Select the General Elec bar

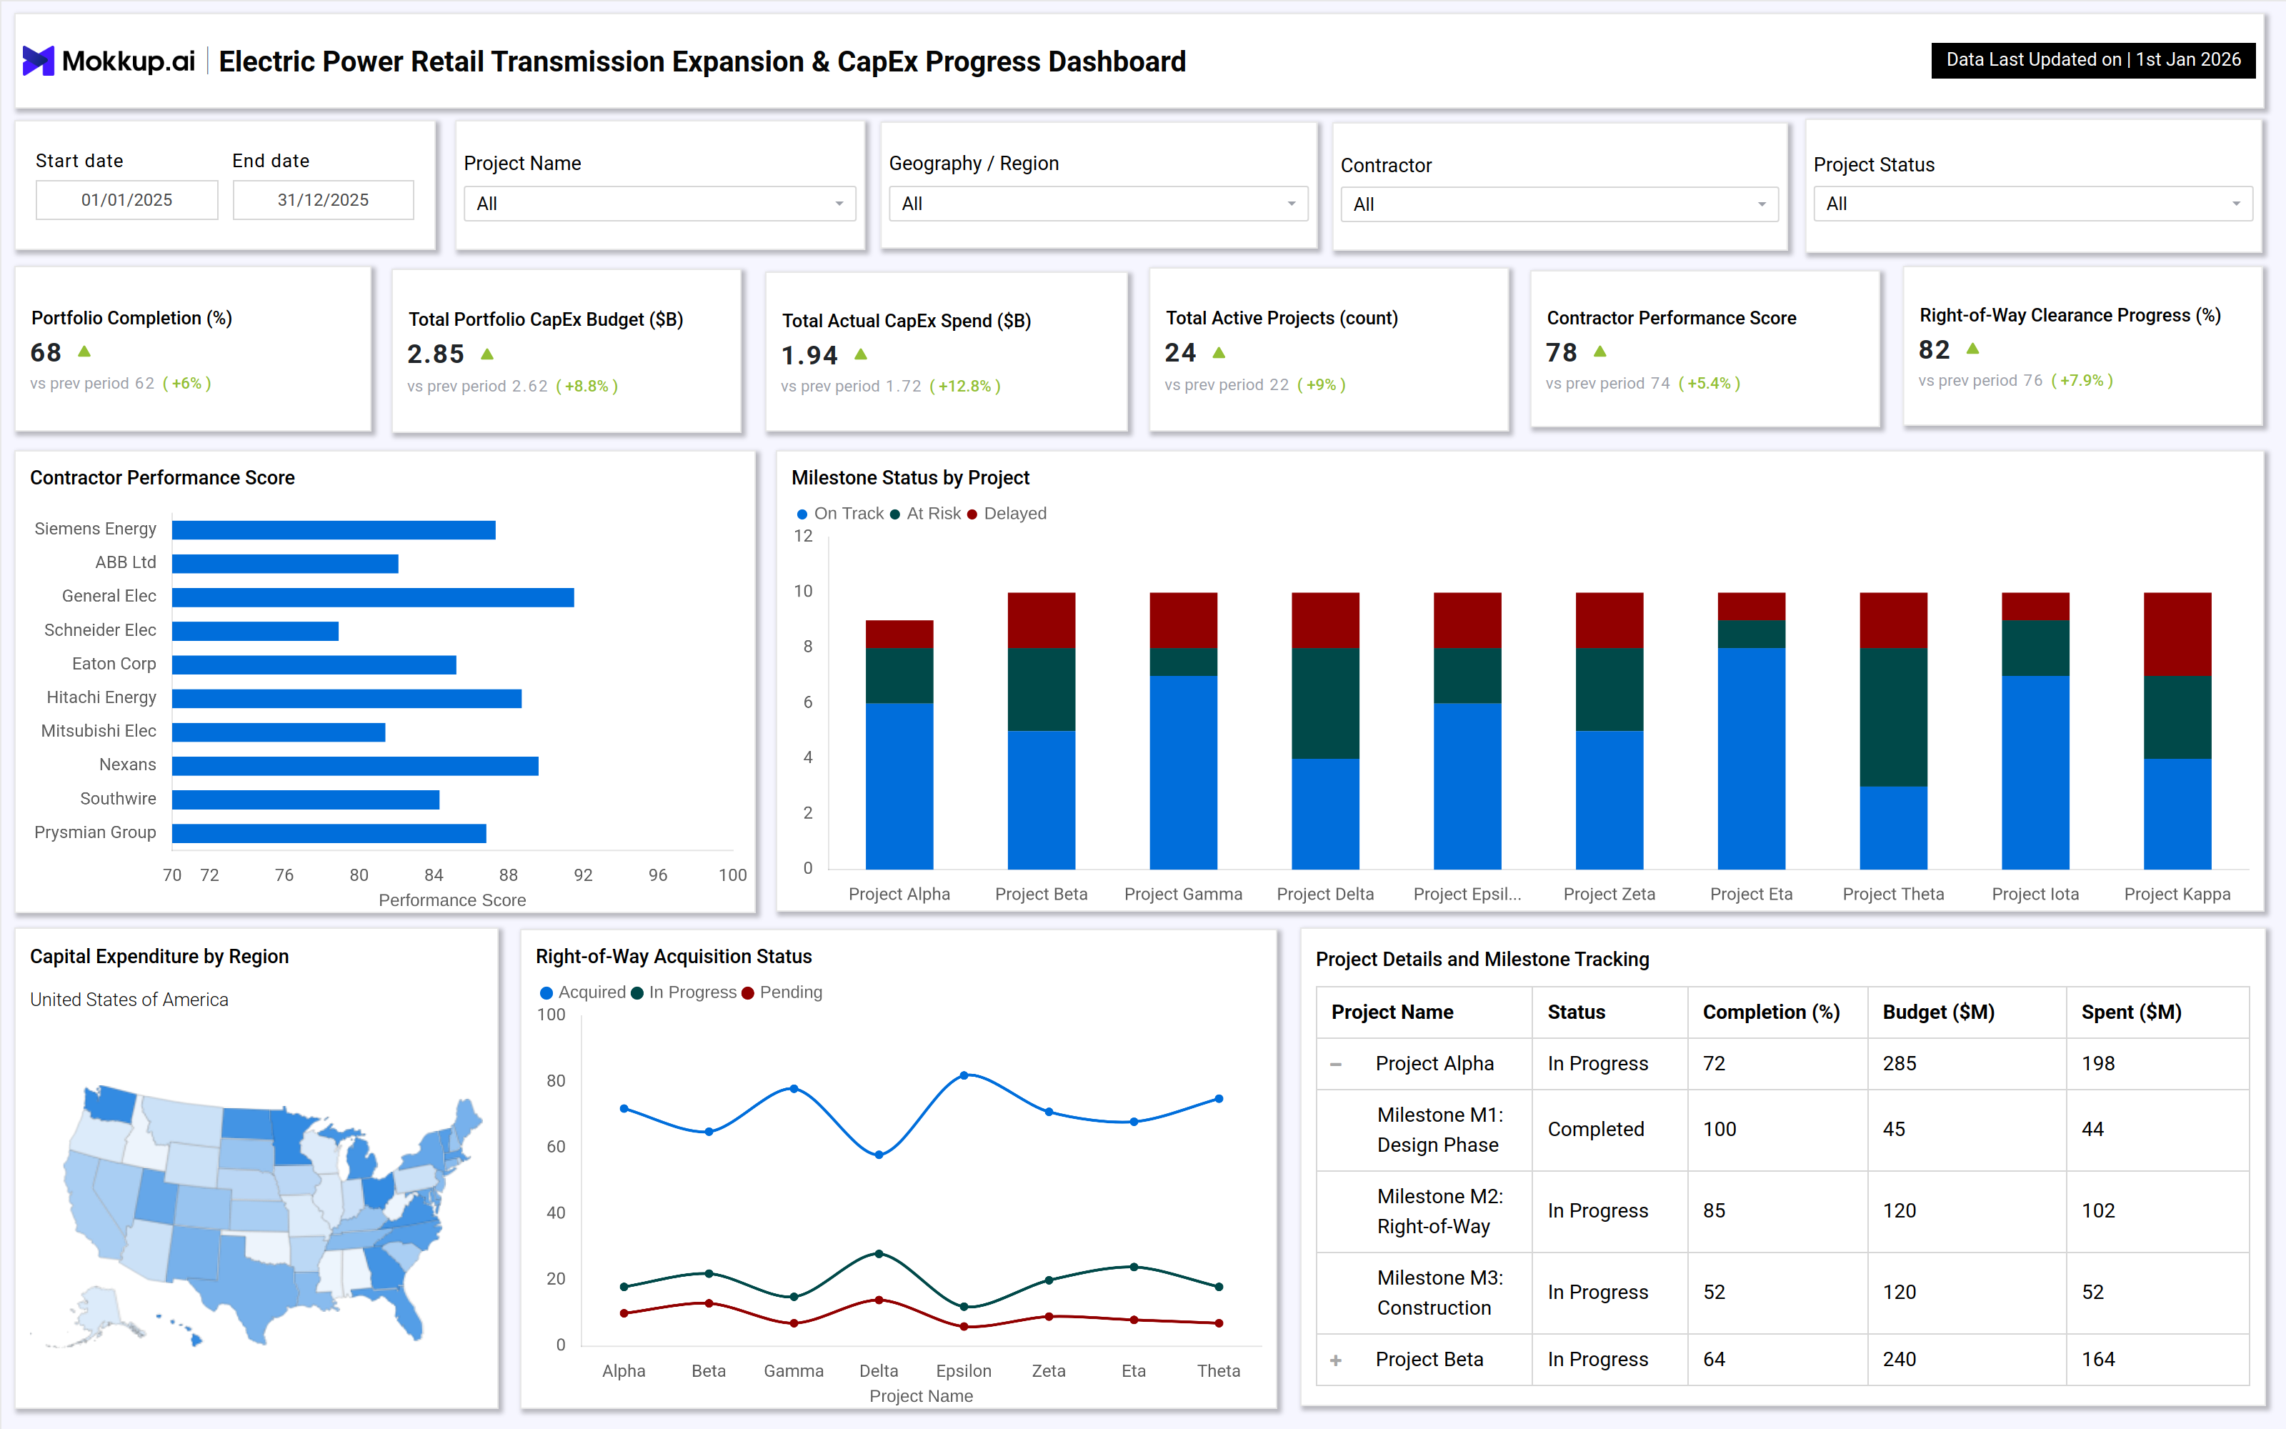(x=373, y=597)
